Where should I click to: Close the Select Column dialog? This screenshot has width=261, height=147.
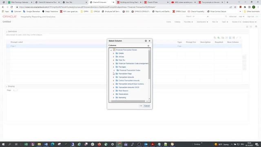pyautogui.click(x=150, y=41)
